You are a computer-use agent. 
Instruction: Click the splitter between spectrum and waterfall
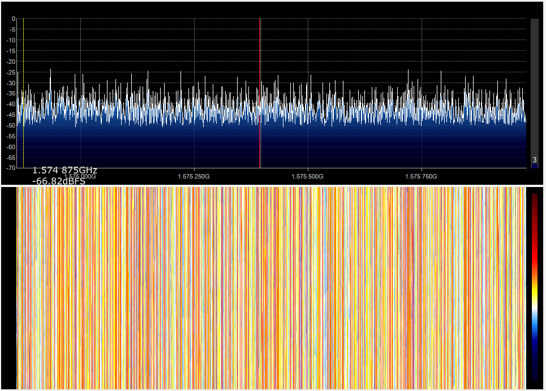(x=272, y=185)
